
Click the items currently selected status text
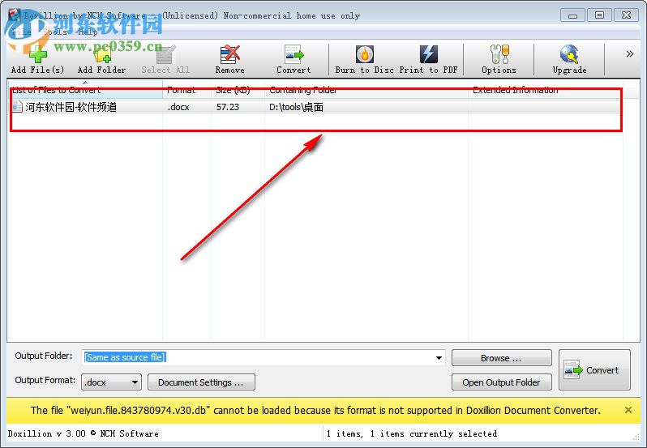[411, 433]
